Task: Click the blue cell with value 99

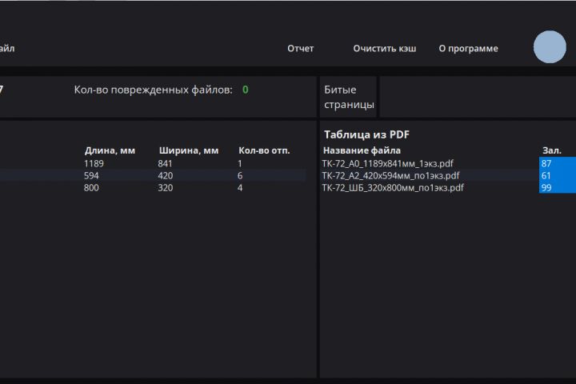Action: click(x=557, y=188)
